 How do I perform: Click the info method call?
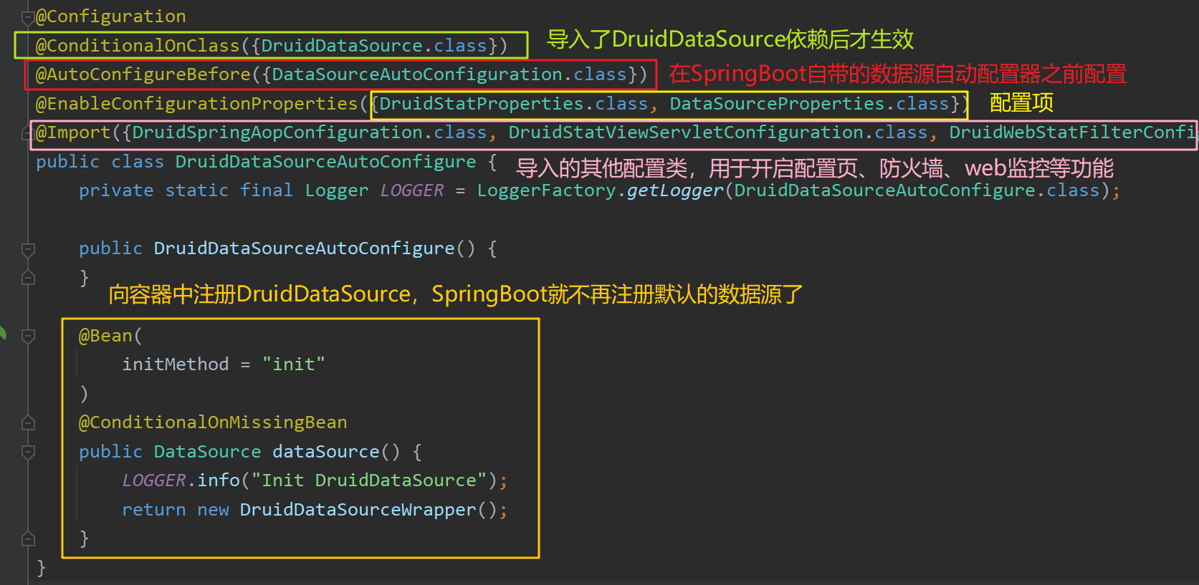[219, 480]
